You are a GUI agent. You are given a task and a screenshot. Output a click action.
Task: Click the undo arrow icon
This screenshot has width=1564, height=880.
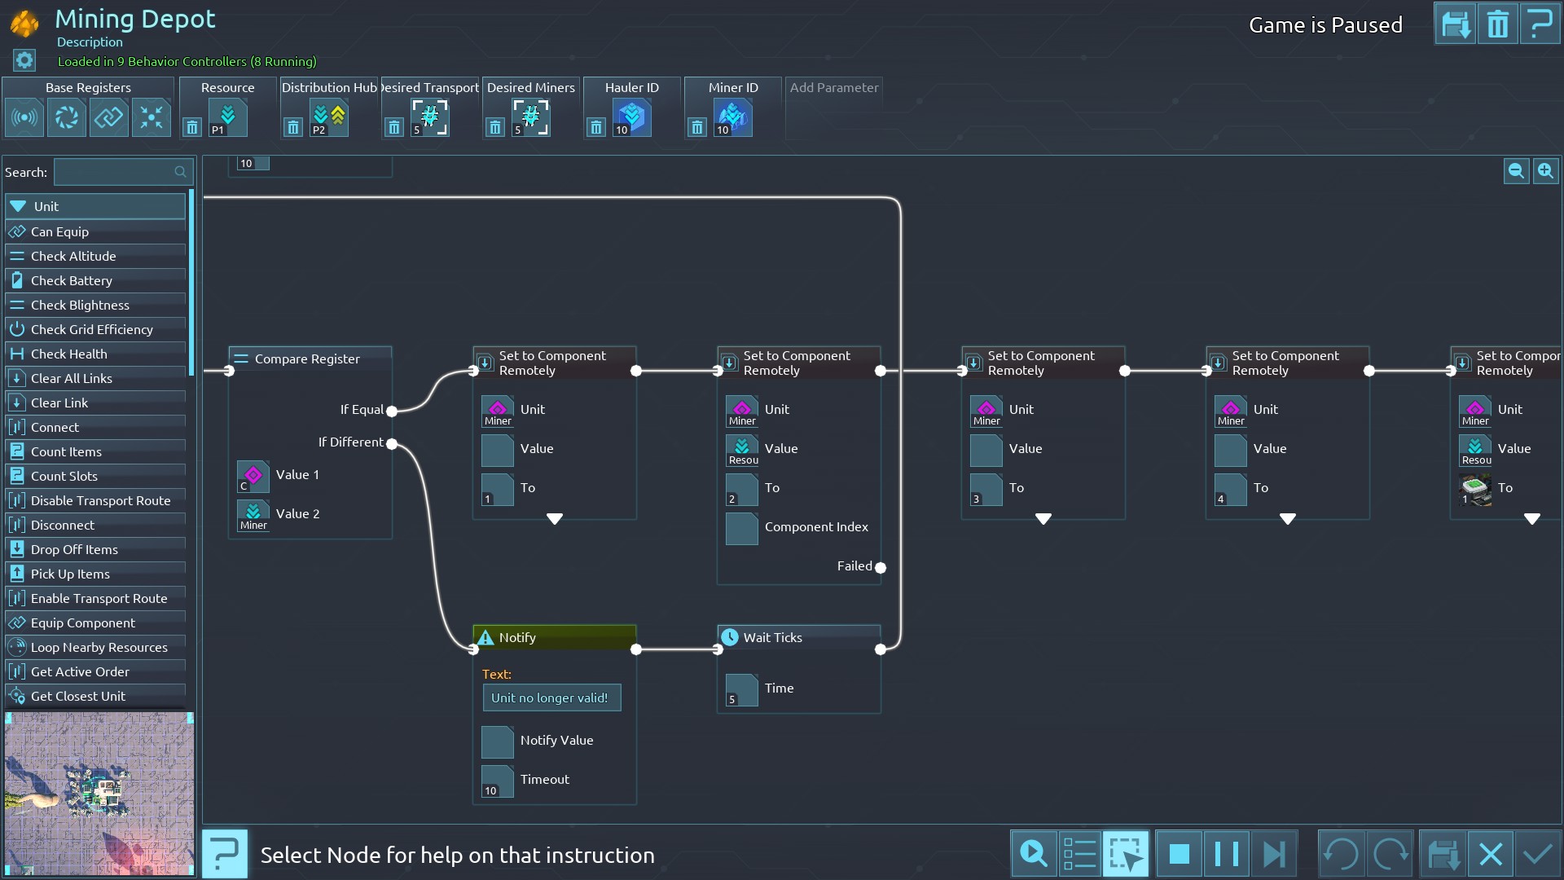pyautogui.click(x=1341, y=854)
